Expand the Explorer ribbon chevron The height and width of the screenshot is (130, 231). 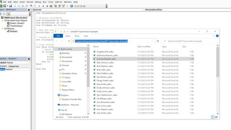(x=213, y=36)
